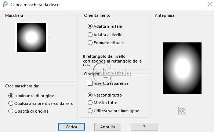Click the PaintShop Pro logo in title bar
This screenshot has width=214, height=132.
click(x=6, y=4)
